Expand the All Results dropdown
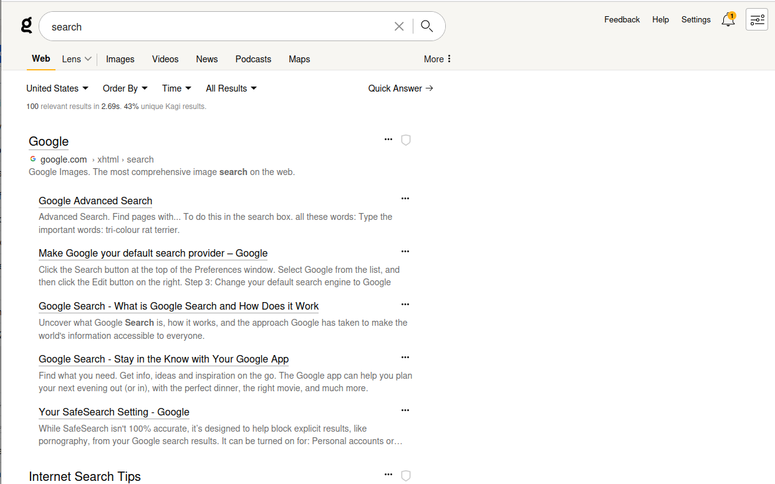The height and width of the screenshot is (484, 775). pyautogui.click(x=231, y=88)
